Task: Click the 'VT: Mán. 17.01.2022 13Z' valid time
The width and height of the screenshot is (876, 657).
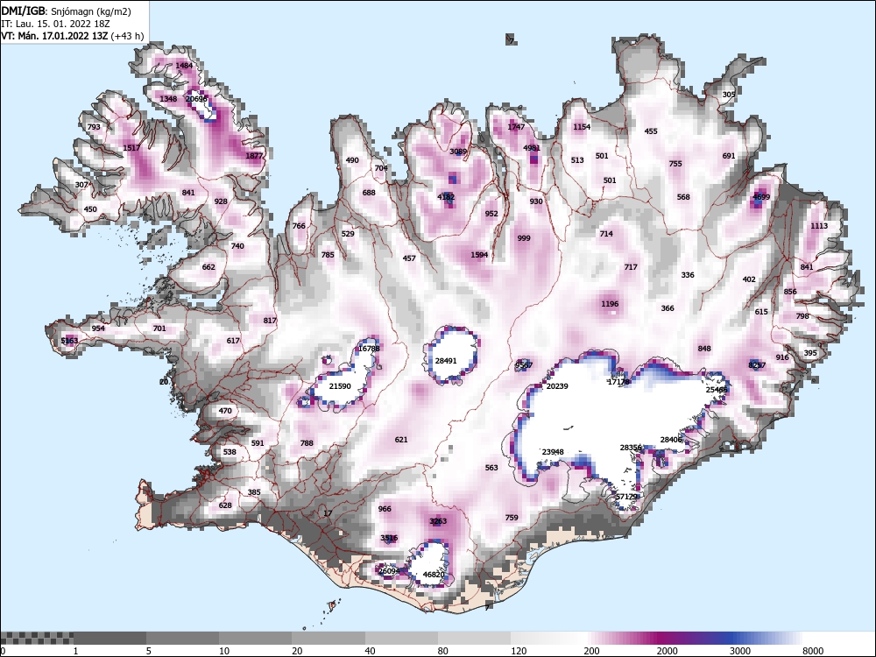Action: [55, 36]
